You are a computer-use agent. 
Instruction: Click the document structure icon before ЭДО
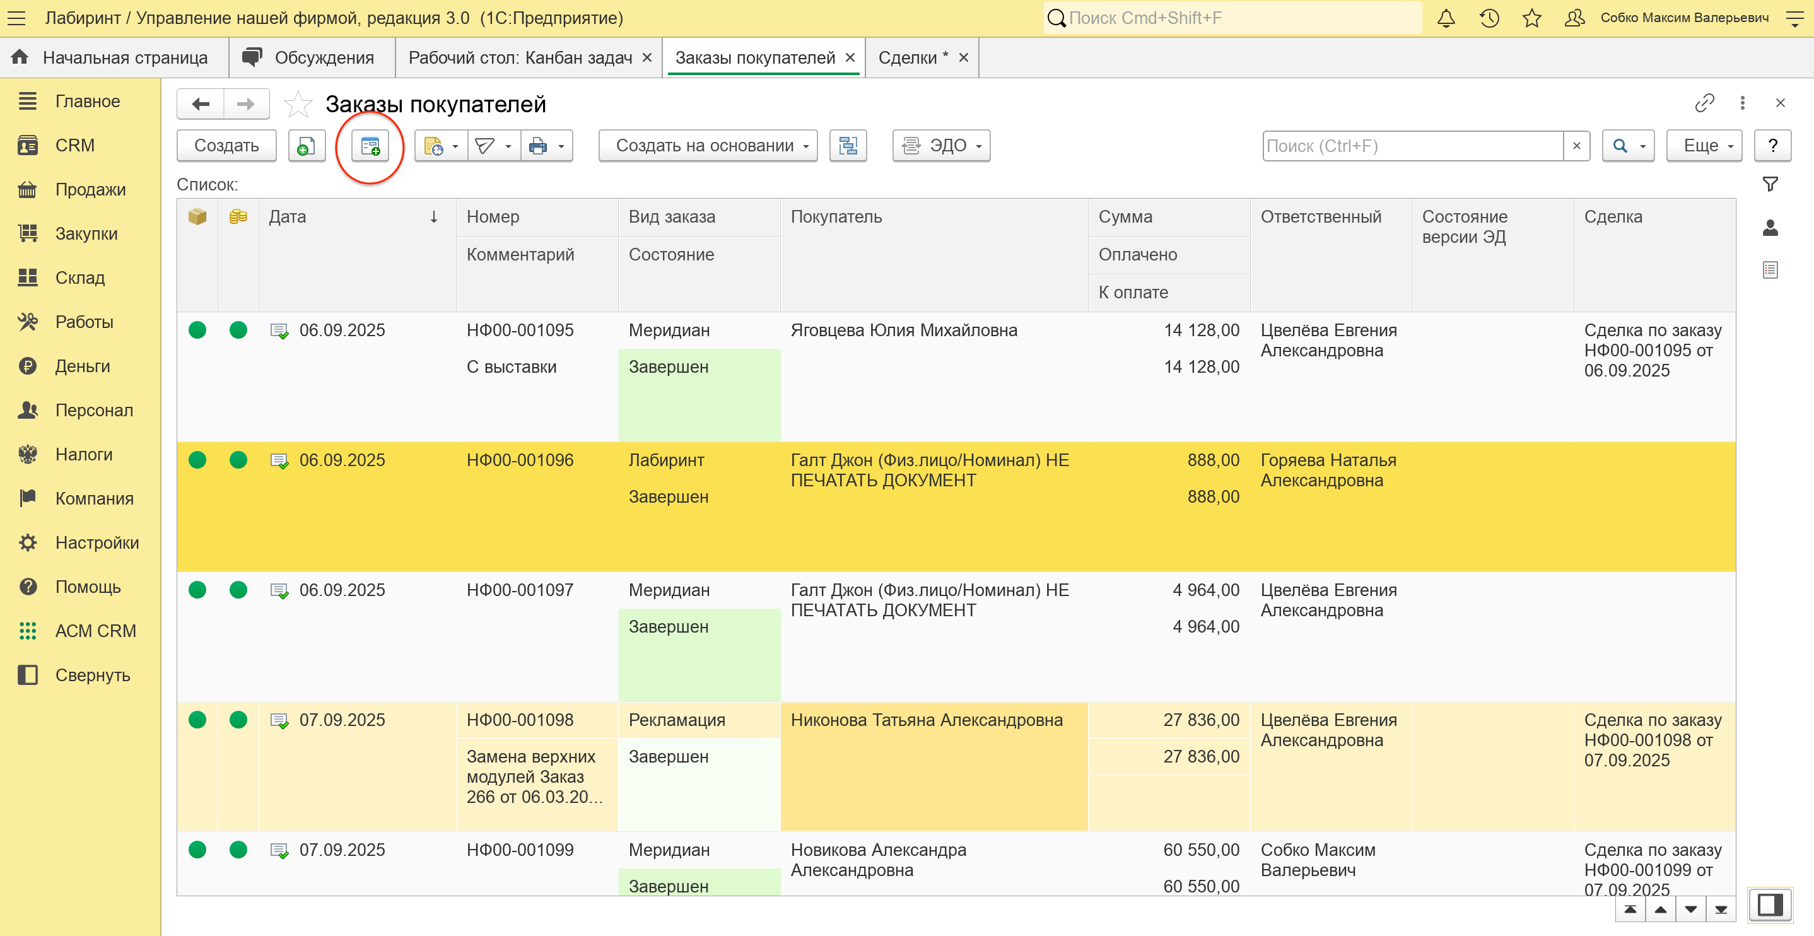coord(848,146)
